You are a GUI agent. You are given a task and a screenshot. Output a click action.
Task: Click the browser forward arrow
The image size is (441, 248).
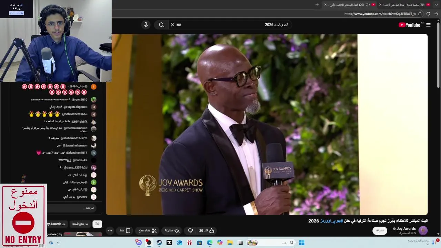[436, 14]
